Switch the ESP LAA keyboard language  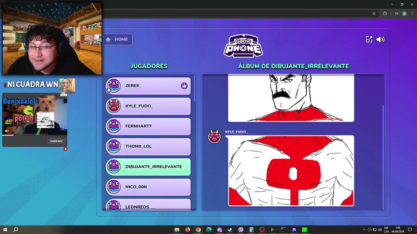point(386,230)
